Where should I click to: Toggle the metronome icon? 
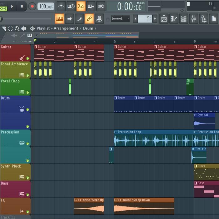click(61, 6)
